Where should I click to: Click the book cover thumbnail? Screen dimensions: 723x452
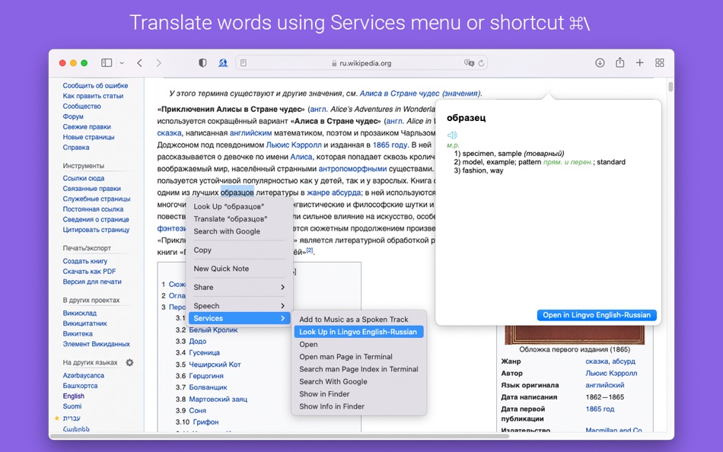(575, 335)
